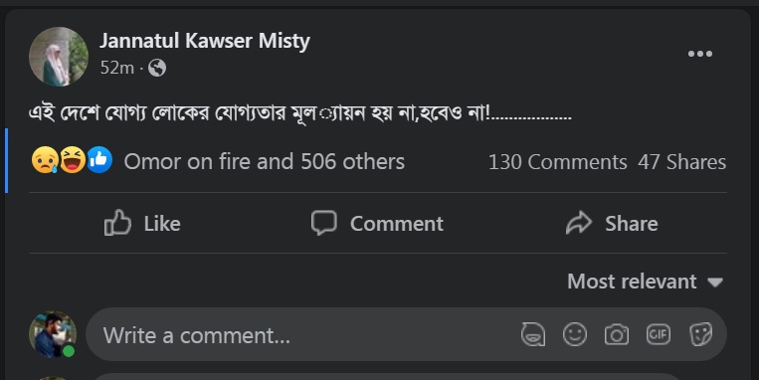The image size is (759, 380).
Task: Open the sticker picker icon
Action: pyautogui.click(x=700, y=334)
